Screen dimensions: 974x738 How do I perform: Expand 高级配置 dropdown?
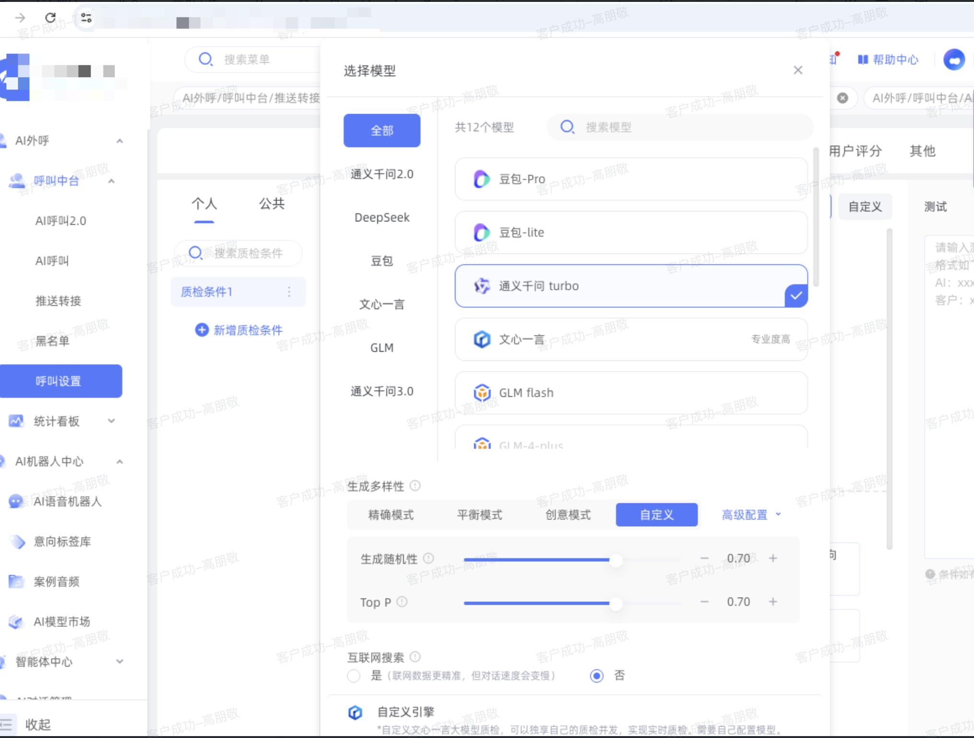coord(751,515)
